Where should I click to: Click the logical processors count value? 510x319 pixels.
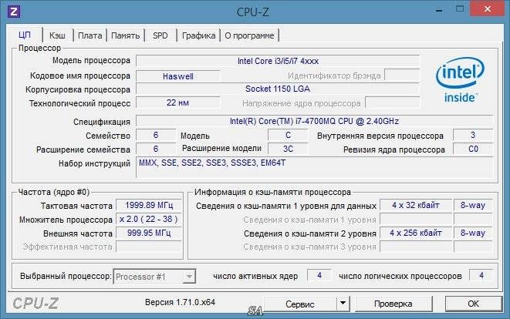(481, 276)
